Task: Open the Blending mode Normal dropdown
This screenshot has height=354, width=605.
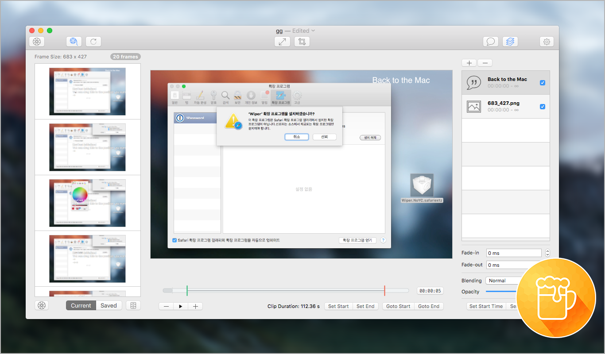Action: (x=501, y=281)
